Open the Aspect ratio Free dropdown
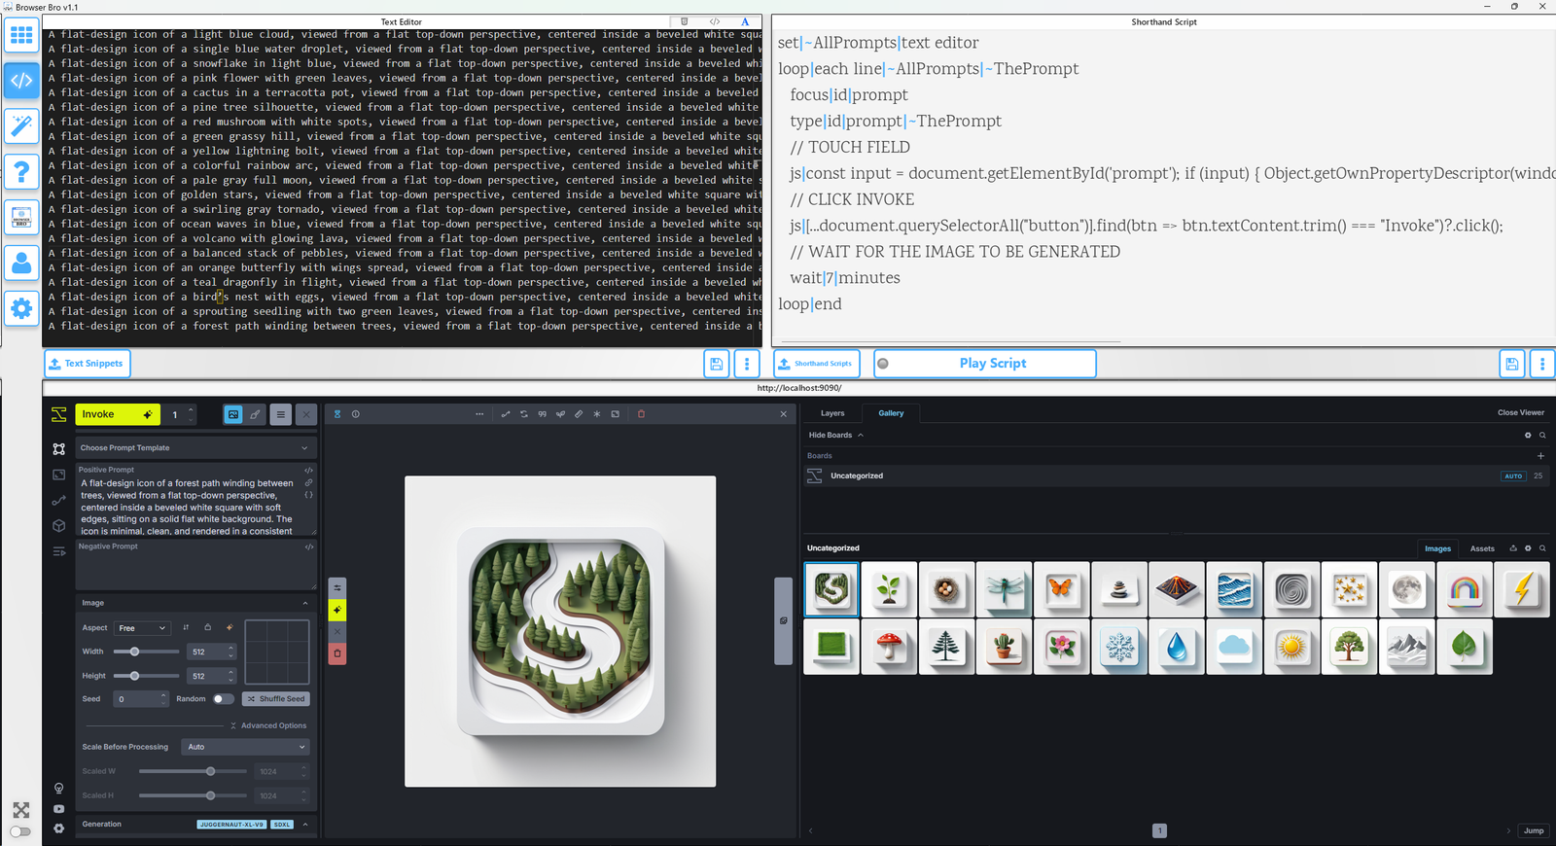This screenshot has width=1556, height=846. coord(142,628)
